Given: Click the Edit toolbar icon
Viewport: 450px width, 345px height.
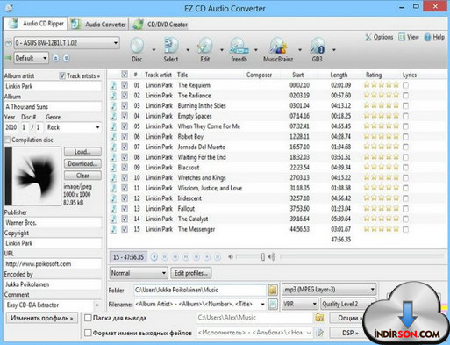Looking at the screenshot, I should pos(205,46).
